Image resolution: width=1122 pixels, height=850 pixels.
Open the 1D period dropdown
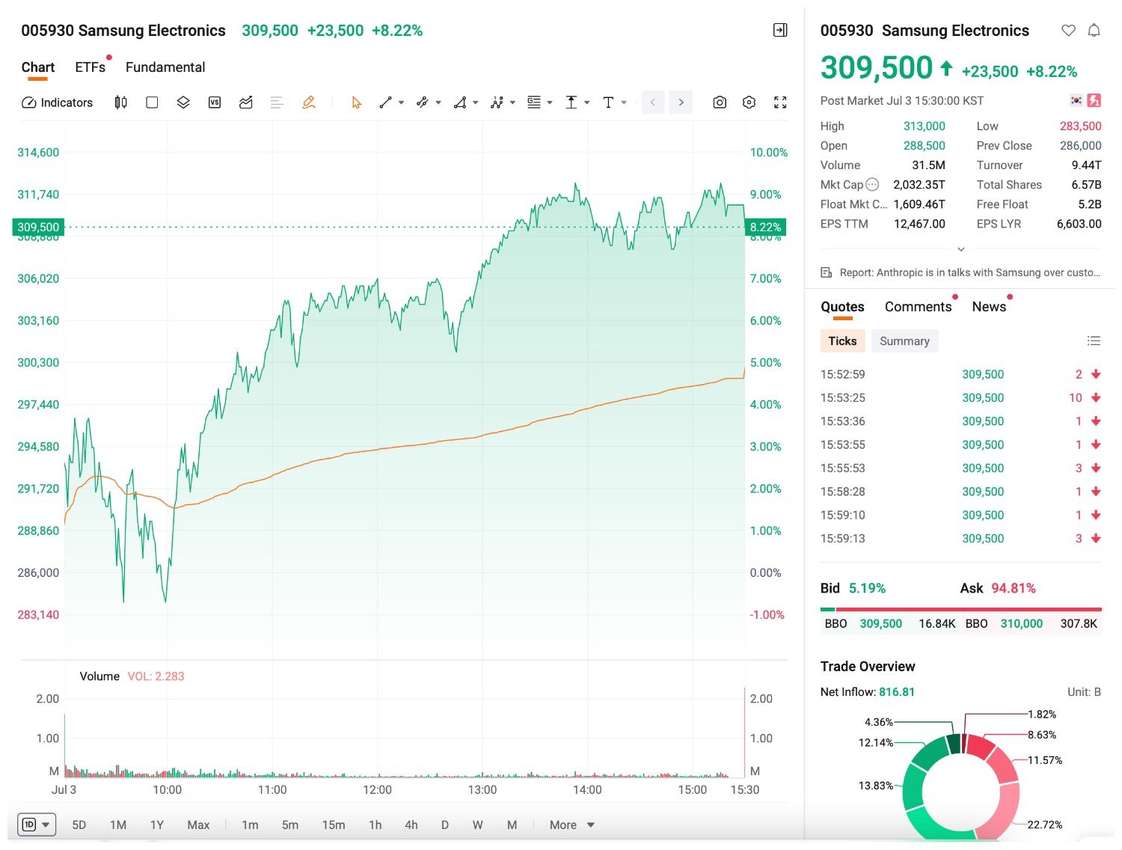37,825
